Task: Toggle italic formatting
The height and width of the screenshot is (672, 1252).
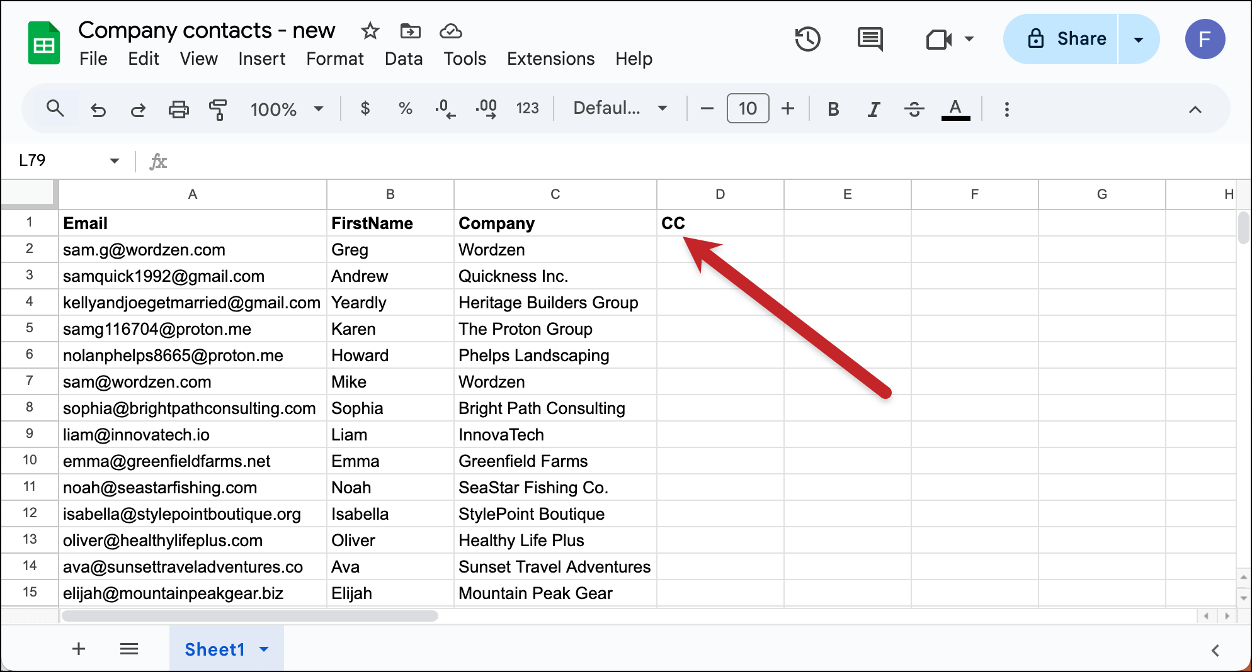Action: (874, 109)
